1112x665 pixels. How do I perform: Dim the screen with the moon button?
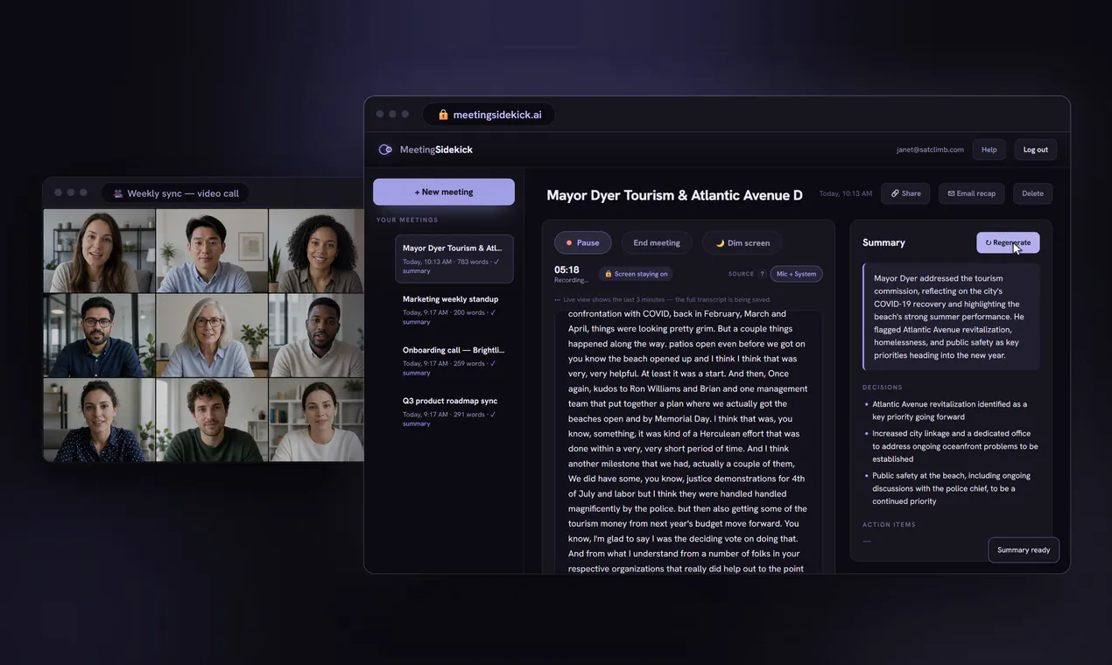pos(743,242)
